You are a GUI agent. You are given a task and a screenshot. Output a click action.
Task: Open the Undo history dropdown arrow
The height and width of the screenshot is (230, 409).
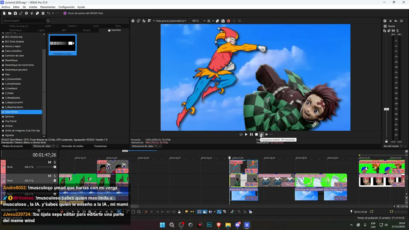coord(53,13)
